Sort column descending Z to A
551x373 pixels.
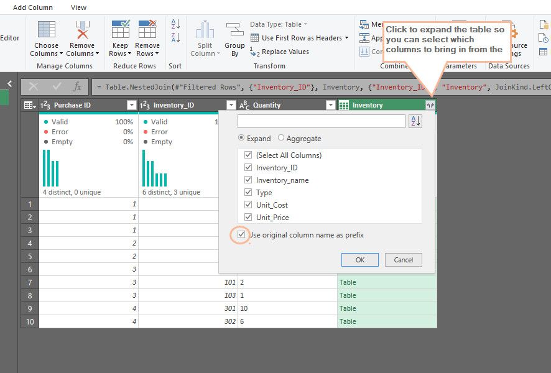[175, 37]
